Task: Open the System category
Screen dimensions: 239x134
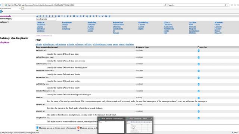Action: 193,22
